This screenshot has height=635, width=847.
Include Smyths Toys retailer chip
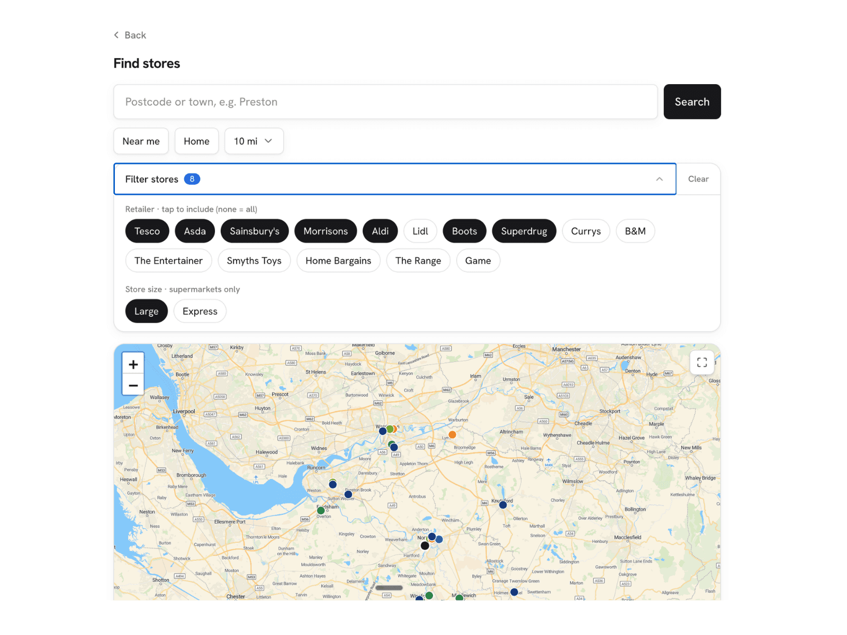tap(254, 261)
